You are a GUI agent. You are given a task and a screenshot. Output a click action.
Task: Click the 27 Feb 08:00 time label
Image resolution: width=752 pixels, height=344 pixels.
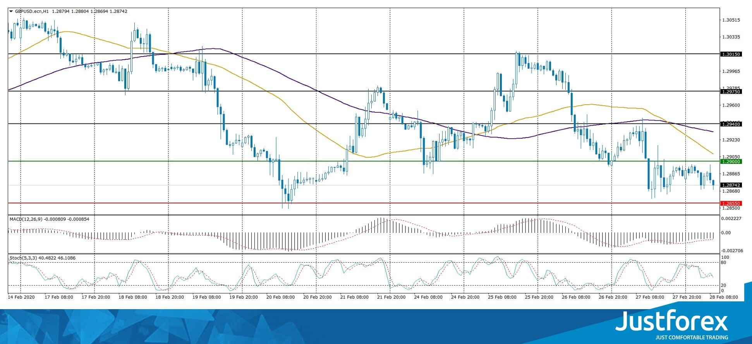point(649,297)
